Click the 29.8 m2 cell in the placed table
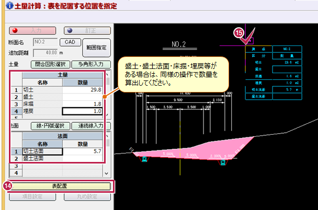This screenshot has height=210, width=318. pos(287,62)
